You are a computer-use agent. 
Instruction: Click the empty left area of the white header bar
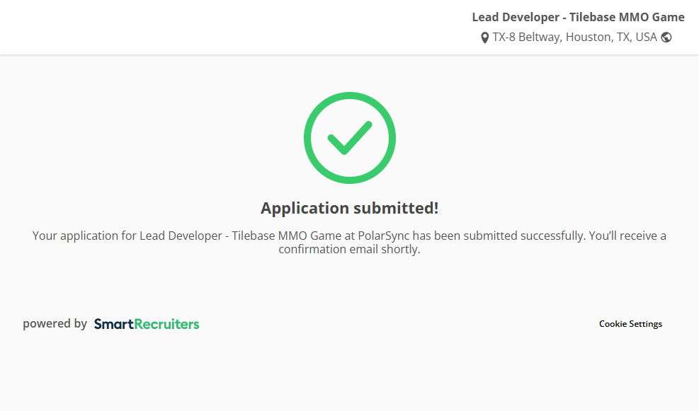coord(142,27)
